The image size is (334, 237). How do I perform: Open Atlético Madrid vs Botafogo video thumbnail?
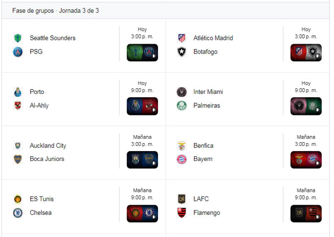(306, 53)
